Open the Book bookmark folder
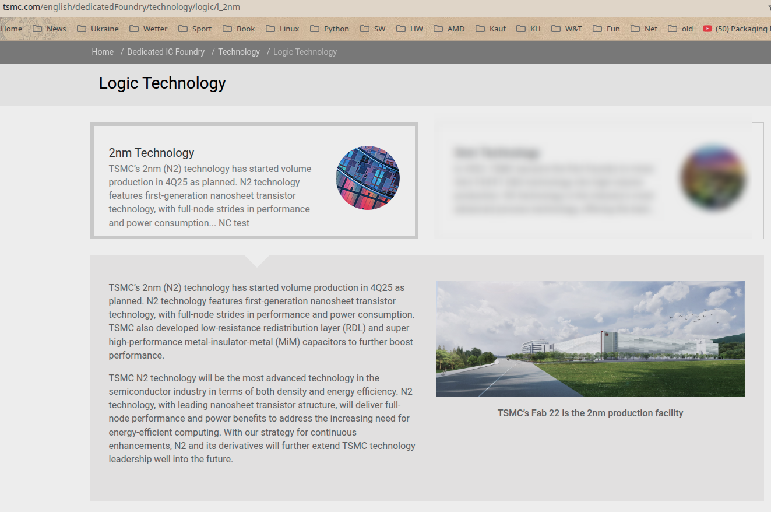This screenshot has height=512, width=771. point(239,29)
